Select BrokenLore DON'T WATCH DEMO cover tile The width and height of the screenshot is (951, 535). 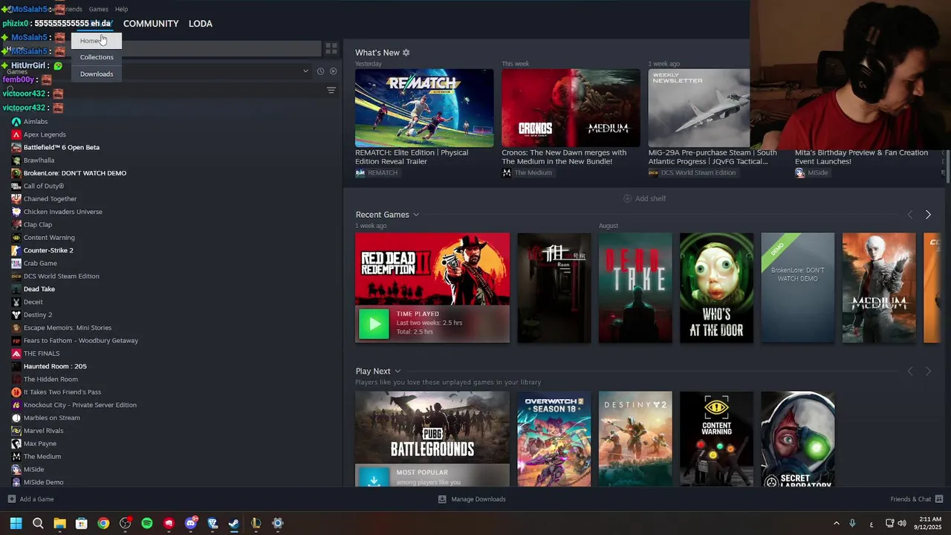pyautogui.click(x=798, y=288)
